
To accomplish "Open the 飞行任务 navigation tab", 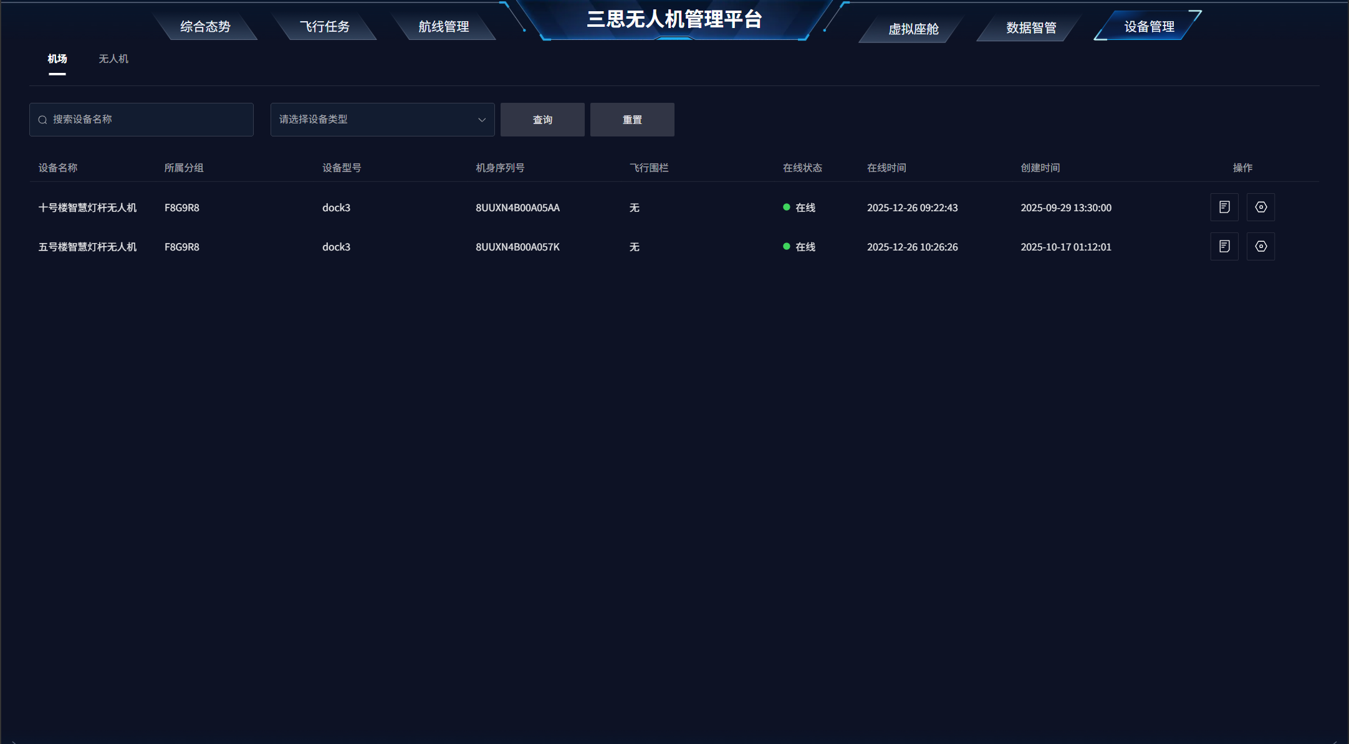I will click(324, 27).
